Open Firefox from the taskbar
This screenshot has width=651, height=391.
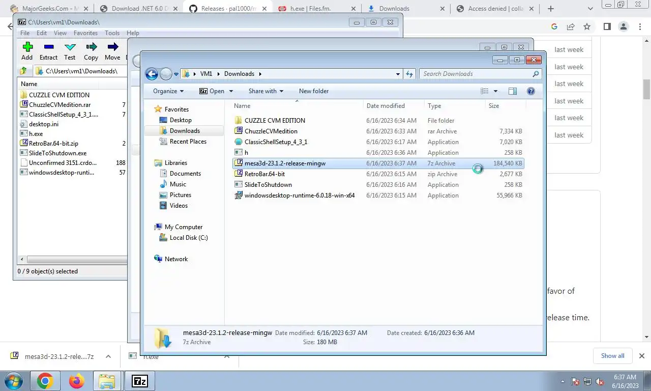point(76,381)
